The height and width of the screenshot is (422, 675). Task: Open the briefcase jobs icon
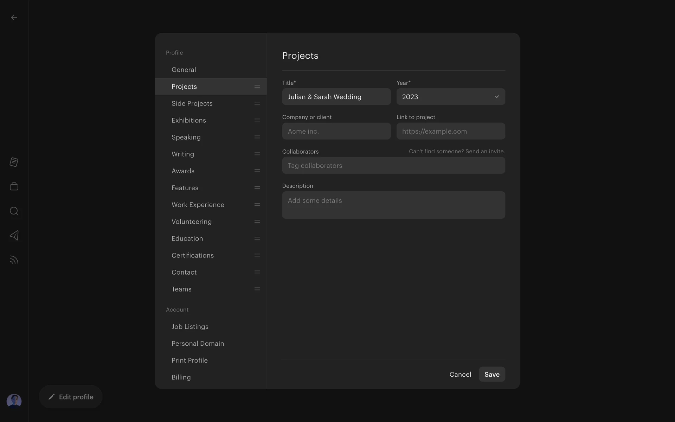[x=14, y=186]
